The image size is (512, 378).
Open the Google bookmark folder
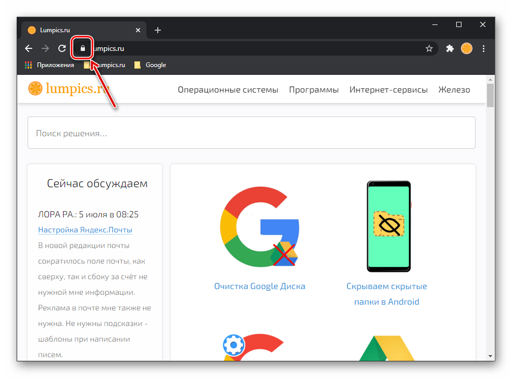150,65
